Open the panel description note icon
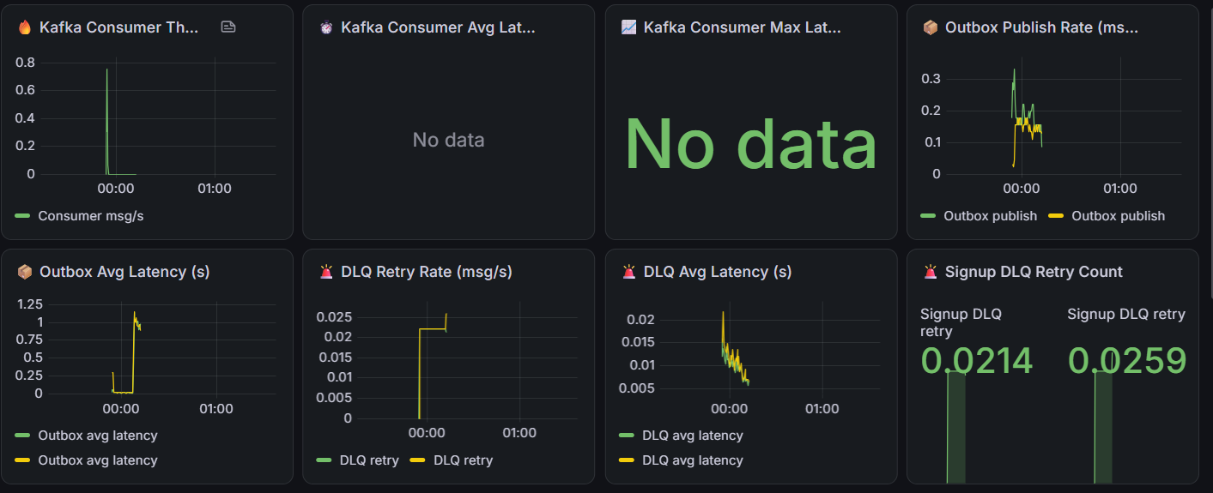The height and width of the screenshot is (493, 1213). (227, 27)
